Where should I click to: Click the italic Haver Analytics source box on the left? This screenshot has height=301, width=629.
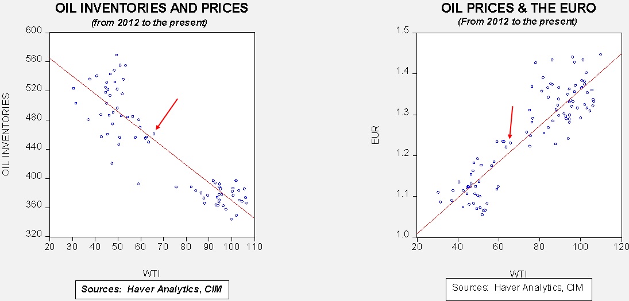(152, 290)
